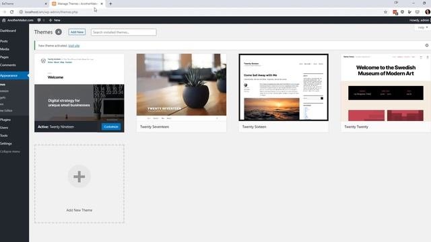Viewport: 431px width, 242px height.
Task: Open the Howdy, admin account menu
Action: tap(419, 20)
